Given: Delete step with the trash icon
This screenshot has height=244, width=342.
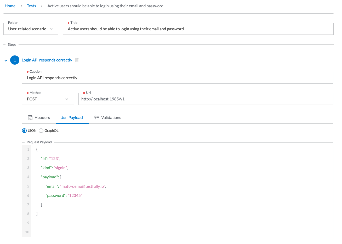Looking at the screenshot, I should [77, 60].
